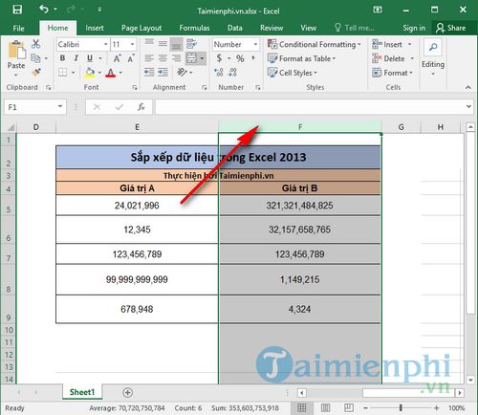Undo the last action
The height and width of the screenshot is (415, 478).
(x=44, y=10)
